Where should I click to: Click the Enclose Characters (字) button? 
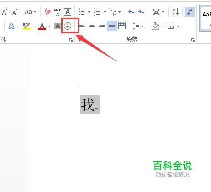(68, 26)
